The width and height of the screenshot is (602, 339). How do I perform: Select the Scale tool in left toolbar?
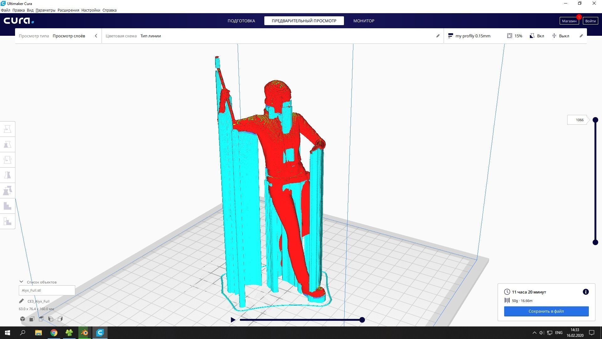click(8, 144)
